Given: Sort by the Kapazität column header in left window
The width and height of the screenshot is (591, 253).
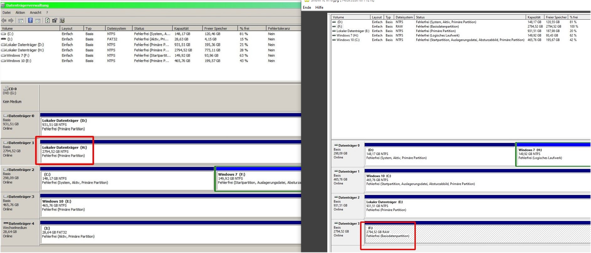Looking at the screenshot, I should click(187, 28).
